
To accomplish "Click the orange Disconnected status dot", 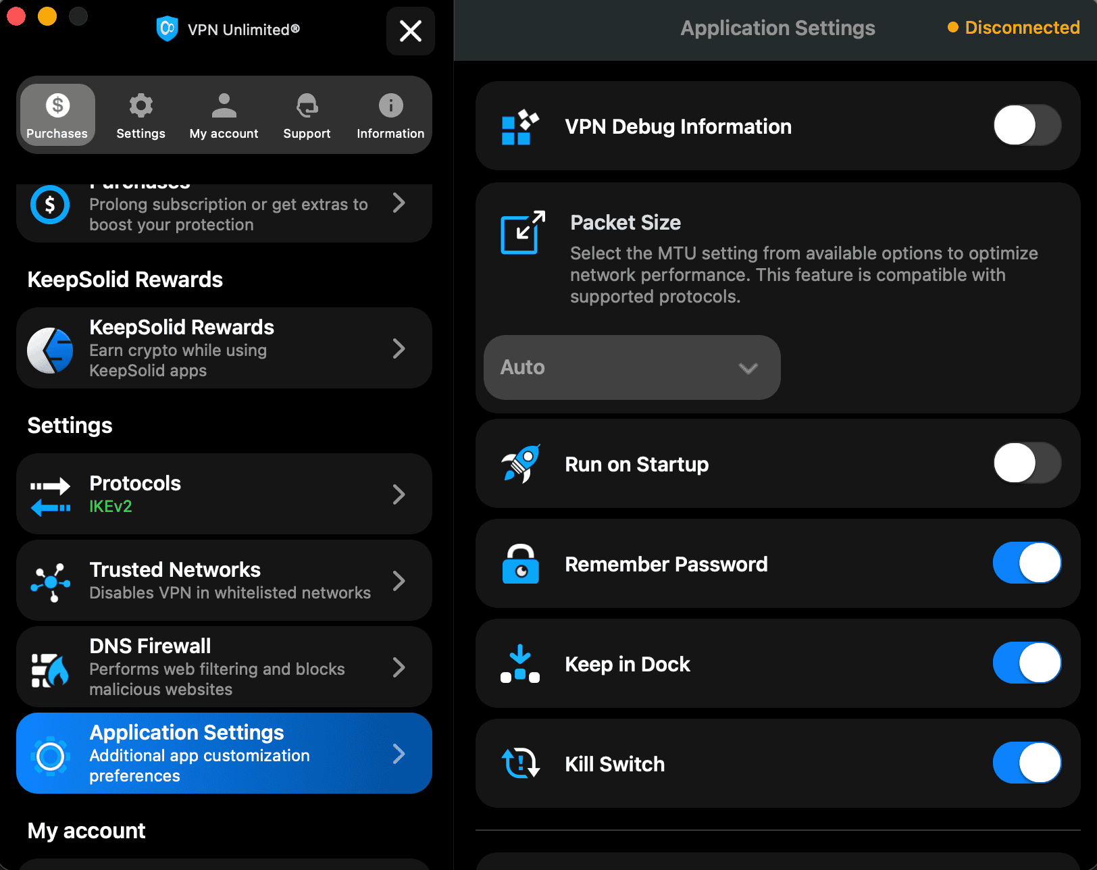I will click(953, 28).
